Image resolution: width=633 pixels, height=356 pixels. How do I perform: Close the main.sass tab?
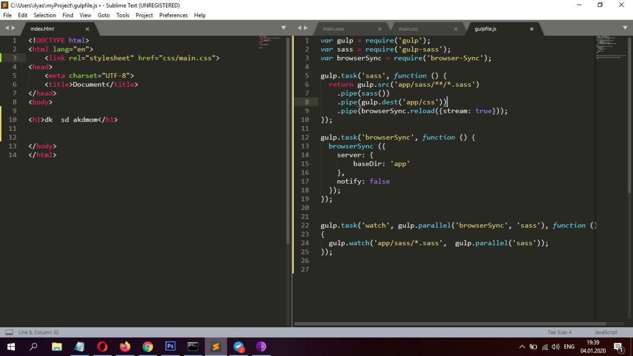click(x=380, y=29)
